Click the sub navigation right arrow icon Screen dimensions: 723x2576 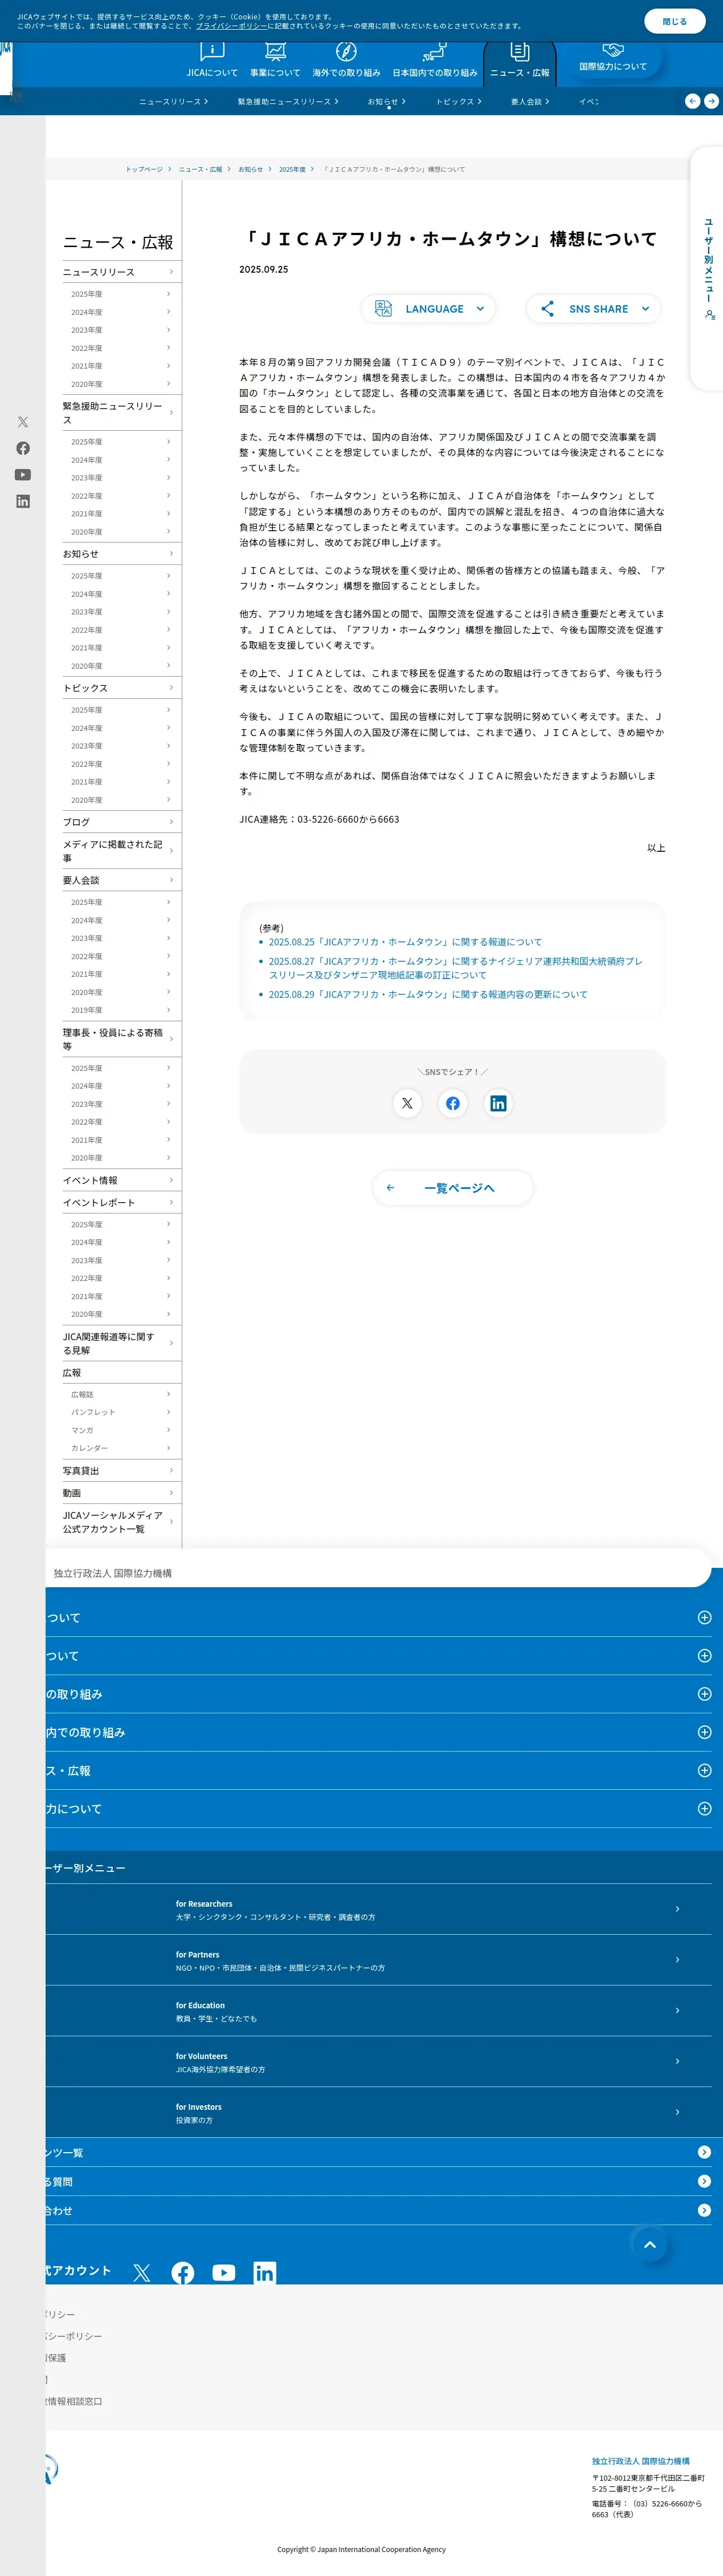(711, 101)
